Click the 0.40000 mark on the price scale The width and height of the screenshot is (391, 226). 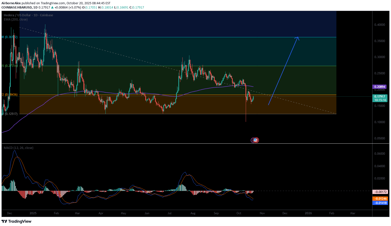(380, 25)
